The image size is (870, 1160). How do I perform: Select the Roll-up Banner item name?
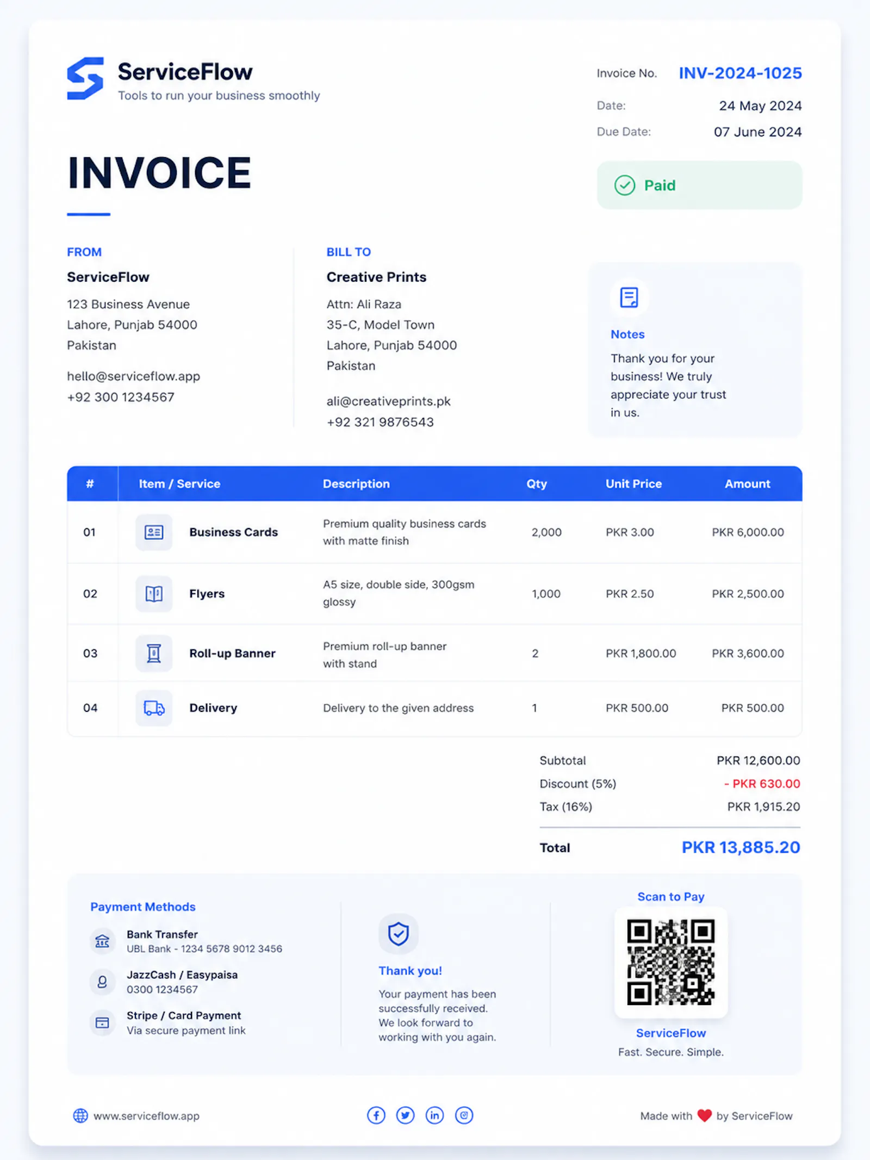click(x=232, y=653)
